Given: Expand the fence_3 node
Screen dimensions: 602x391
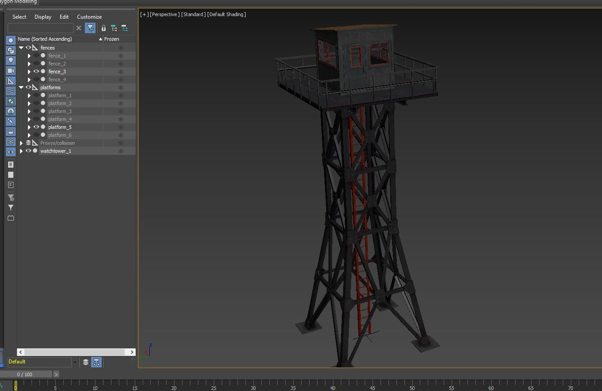Looking at the screenshot, I should click(x=29, y=72).
